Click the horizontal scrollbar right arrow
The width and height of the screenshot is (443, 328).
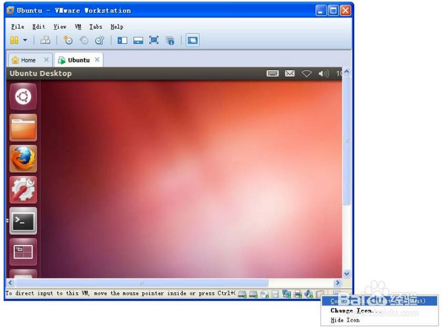click(x=338, y=283)
